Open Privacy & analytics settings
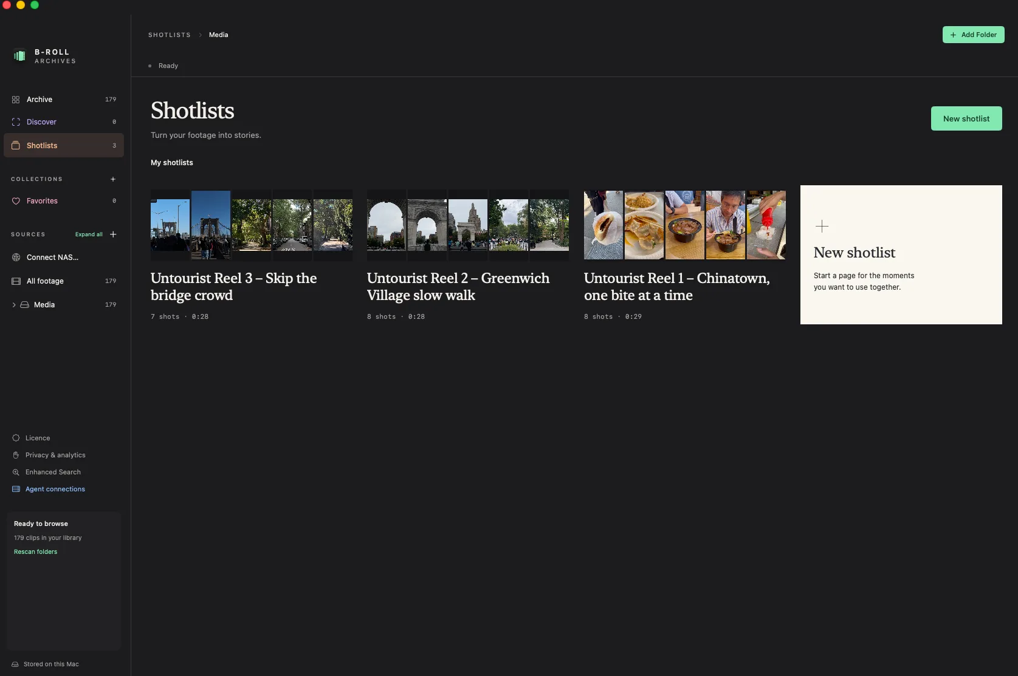The width and height of the screenshot is (1018, 676). coord(55,456)
